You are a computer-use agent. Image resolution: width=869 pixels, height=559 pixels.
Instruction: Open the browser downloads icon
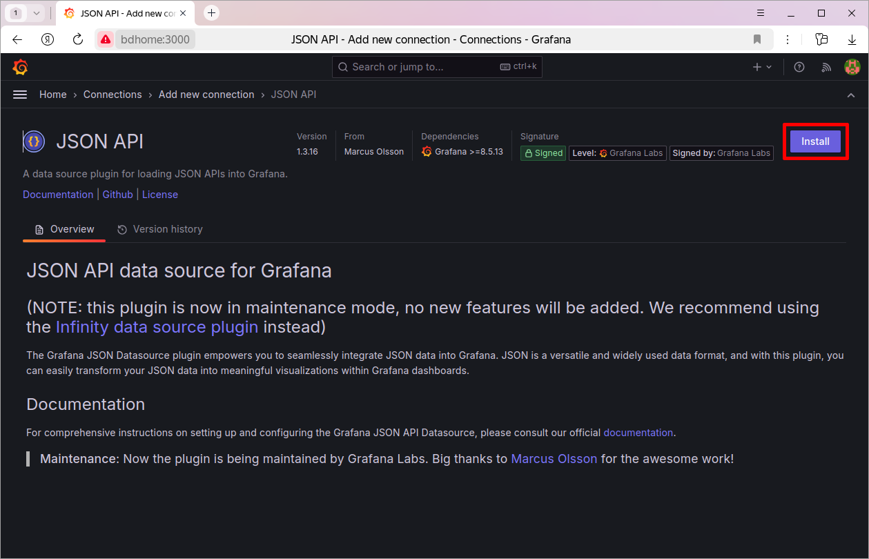click(852, 39)
